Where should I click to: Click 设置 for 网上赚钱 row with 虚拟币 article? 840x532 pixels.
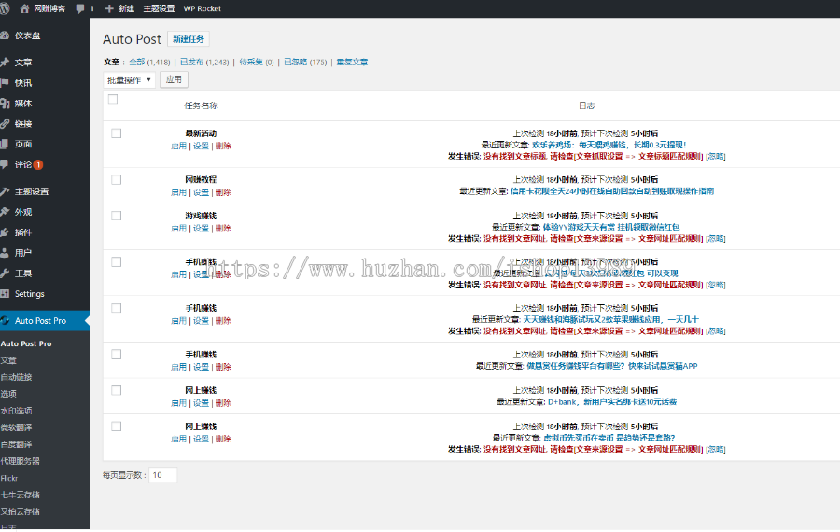point(201,439)
